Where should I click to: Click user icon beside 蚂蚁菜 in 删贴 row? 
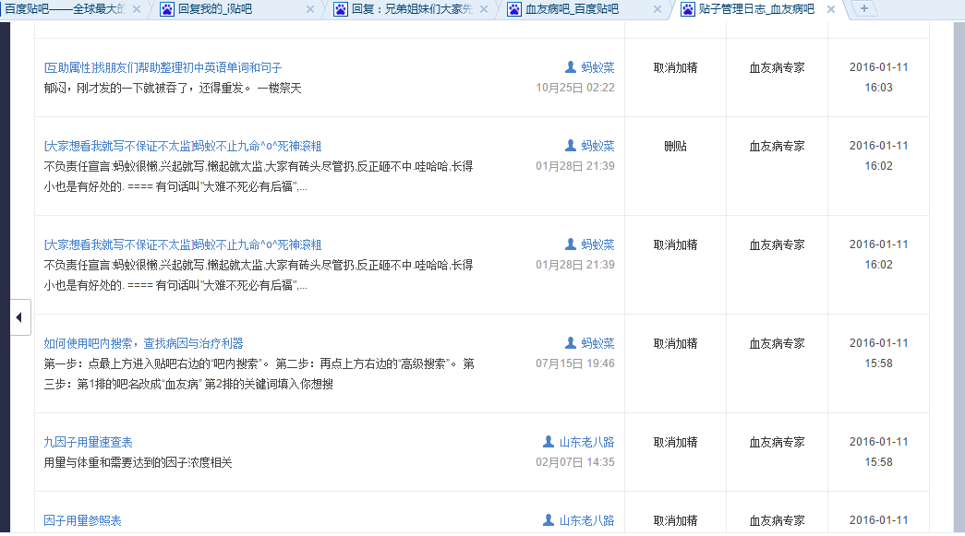(x=571, y=146)
